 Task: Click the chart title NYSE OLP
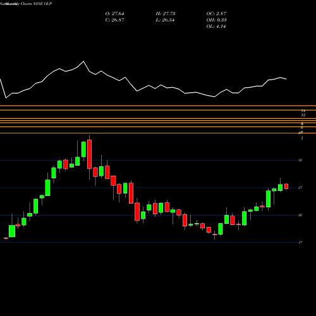point(42,4)
